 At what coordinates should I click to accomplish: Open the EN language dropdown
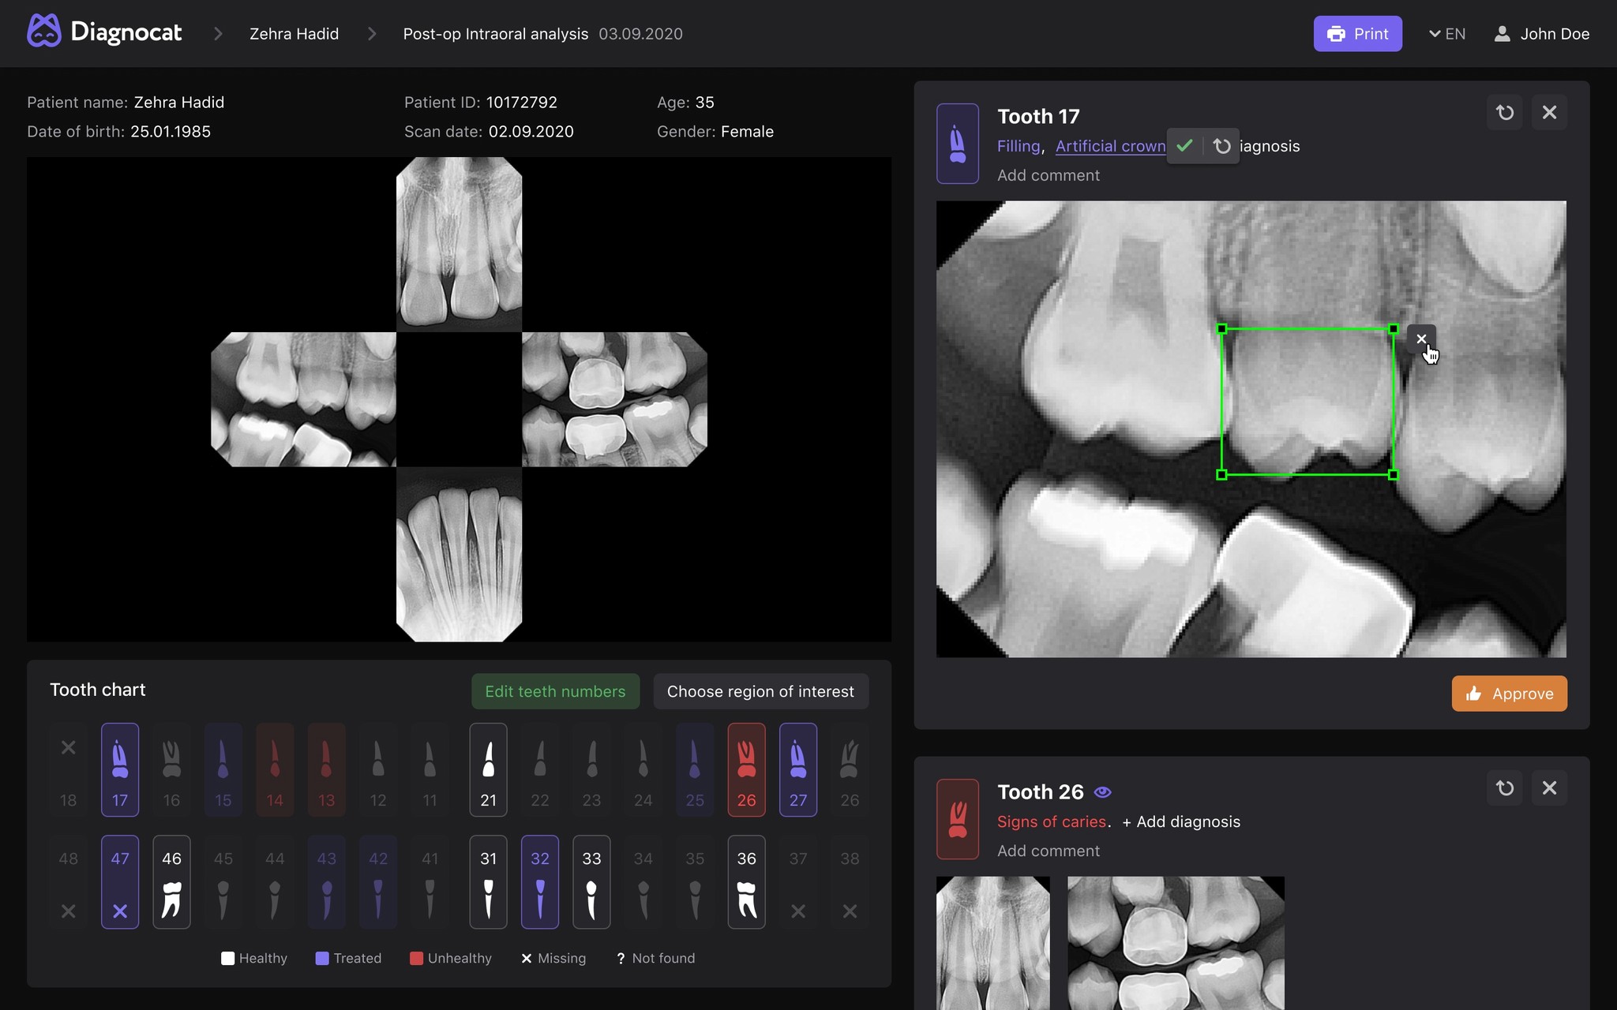point(1447,34)
